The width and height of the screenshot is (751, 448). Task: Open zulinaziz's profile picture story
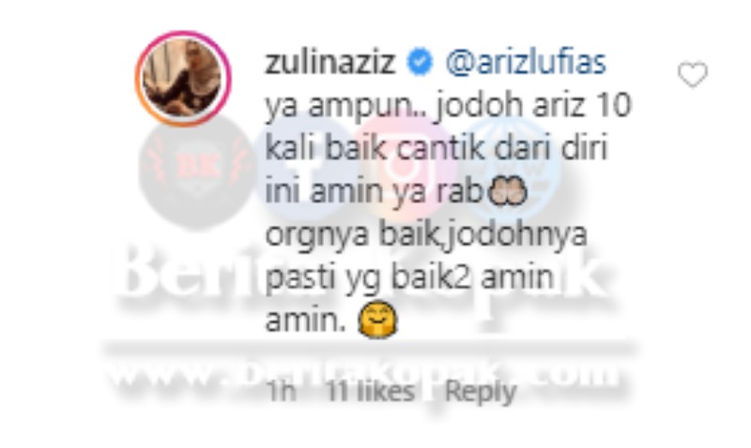point(182,78)
